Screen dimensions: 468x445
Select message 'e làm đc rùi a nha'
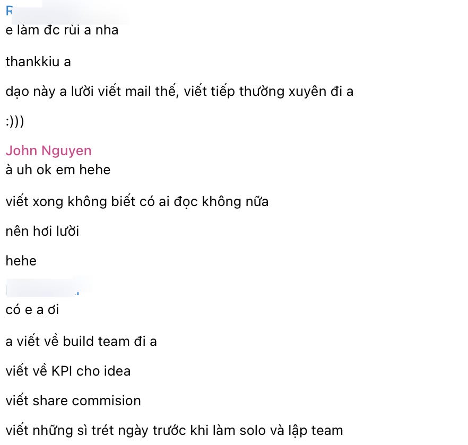(x=62, y=30)
